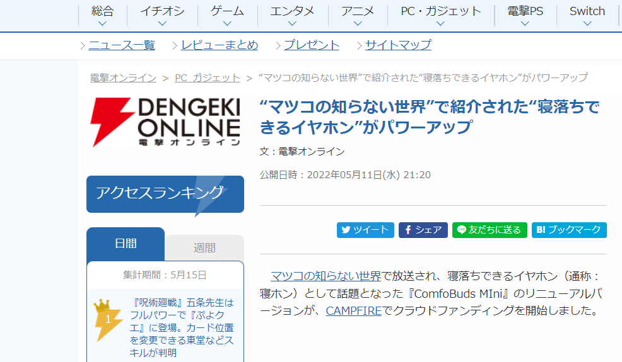Share on Facebook シェア button
The width and height of the screenshot is (622, 362).
coord(423,230)
